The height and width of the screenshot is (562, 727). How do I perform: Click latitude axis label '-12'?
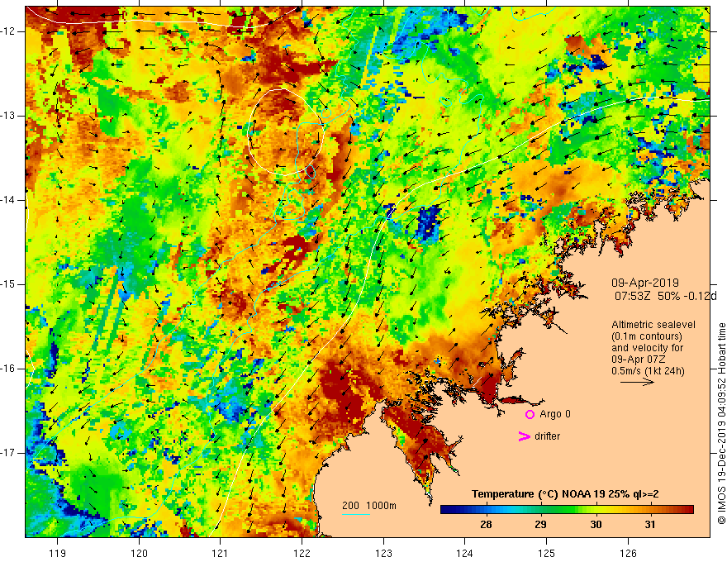[x=8, y=31]
